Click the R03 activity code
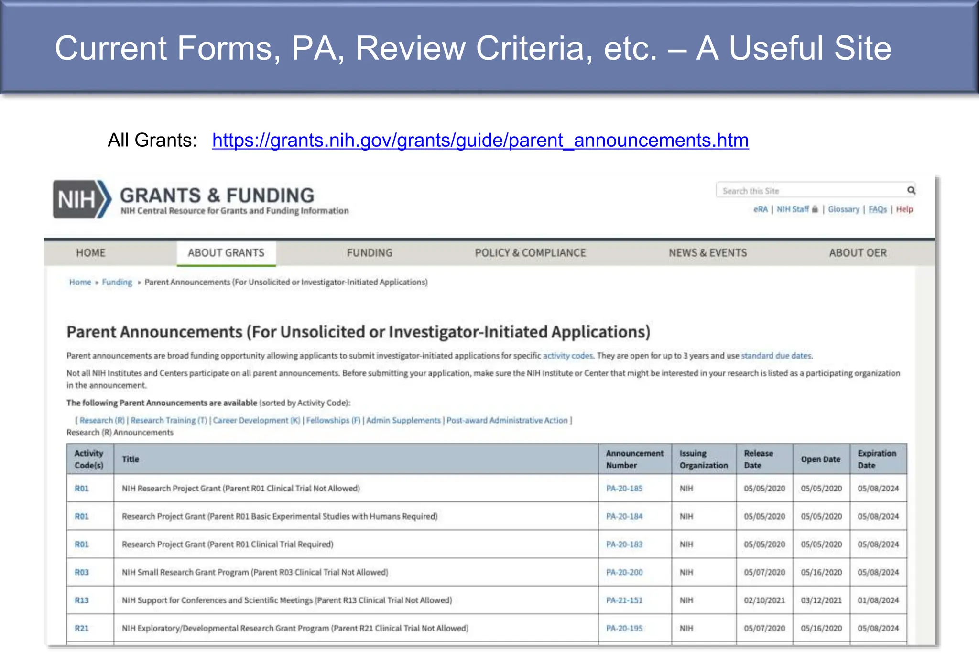This screenshot has height=653, width=979. click(82, 572)
